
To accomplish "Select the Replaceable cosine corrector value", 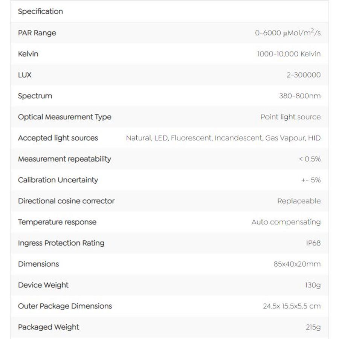I will tap(299, 201).
